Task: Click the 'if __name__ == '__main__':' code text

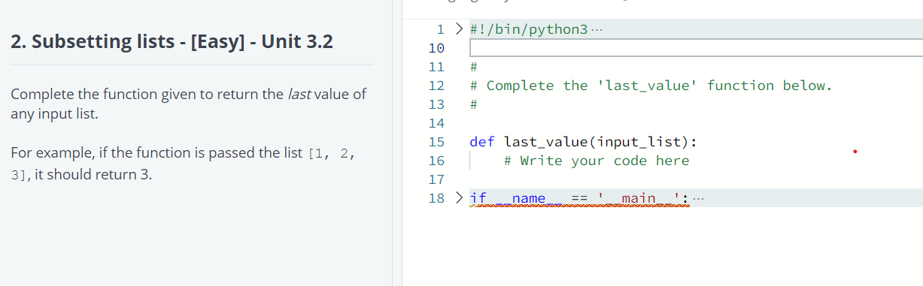Action: click(x=578, y=198)
